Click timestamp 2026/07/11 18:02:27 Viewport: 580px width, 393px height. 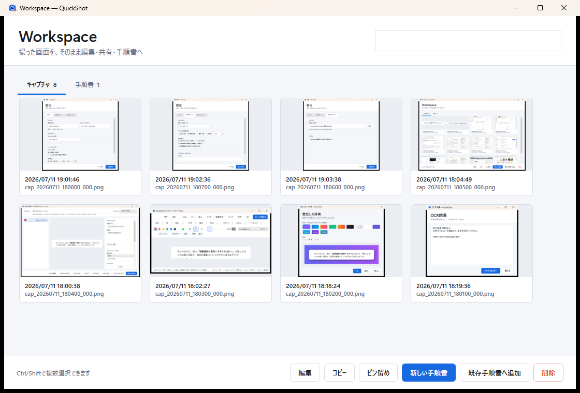tap(183, 286)
